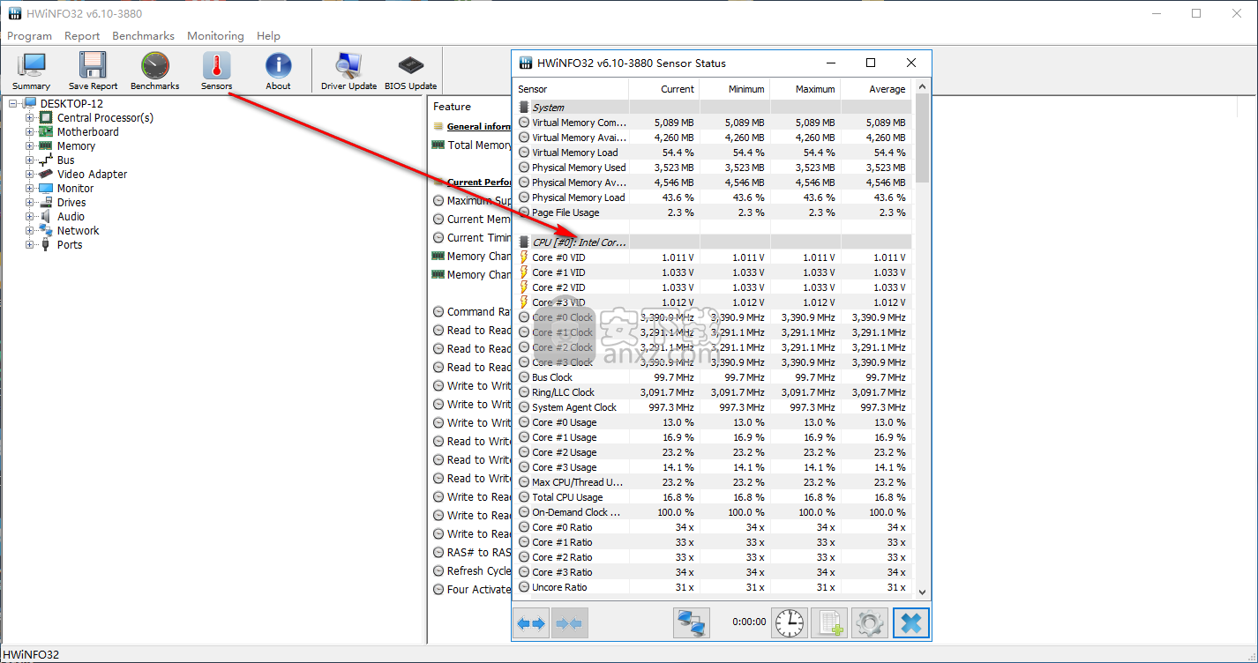
Task: Expand the Drives tree node
Action: [30, 202]
